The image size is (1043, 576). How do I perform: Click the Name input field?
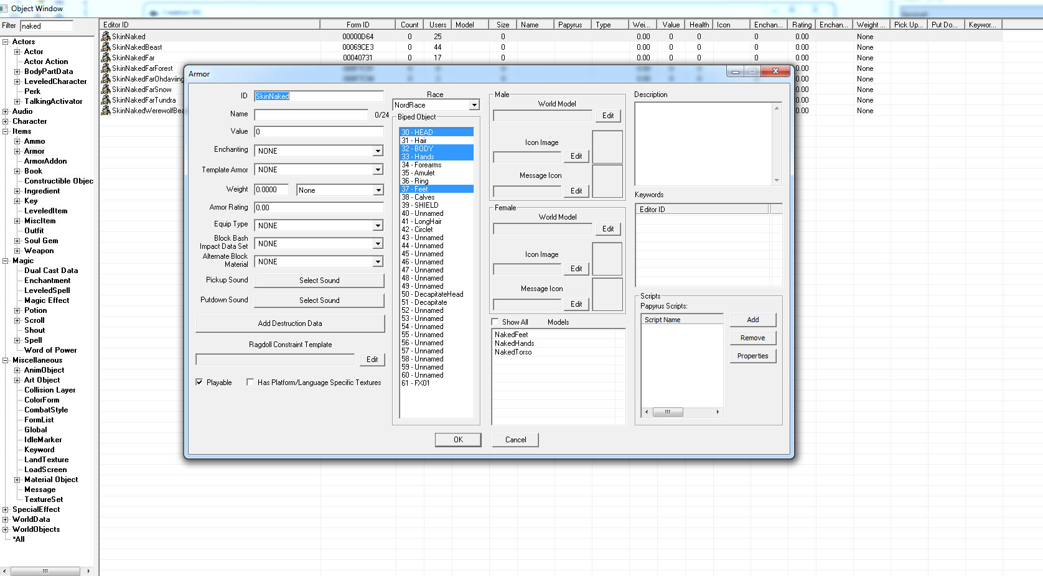pos(311,114)
